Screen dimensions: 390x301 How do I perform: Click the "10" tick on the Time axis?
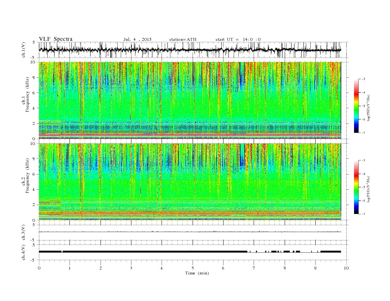pos(346,268)
